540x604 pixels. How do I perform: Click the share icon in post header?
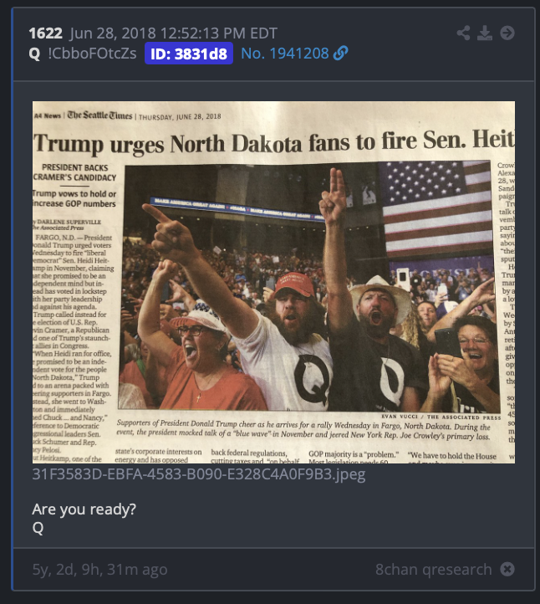click(x=463, y=33)
